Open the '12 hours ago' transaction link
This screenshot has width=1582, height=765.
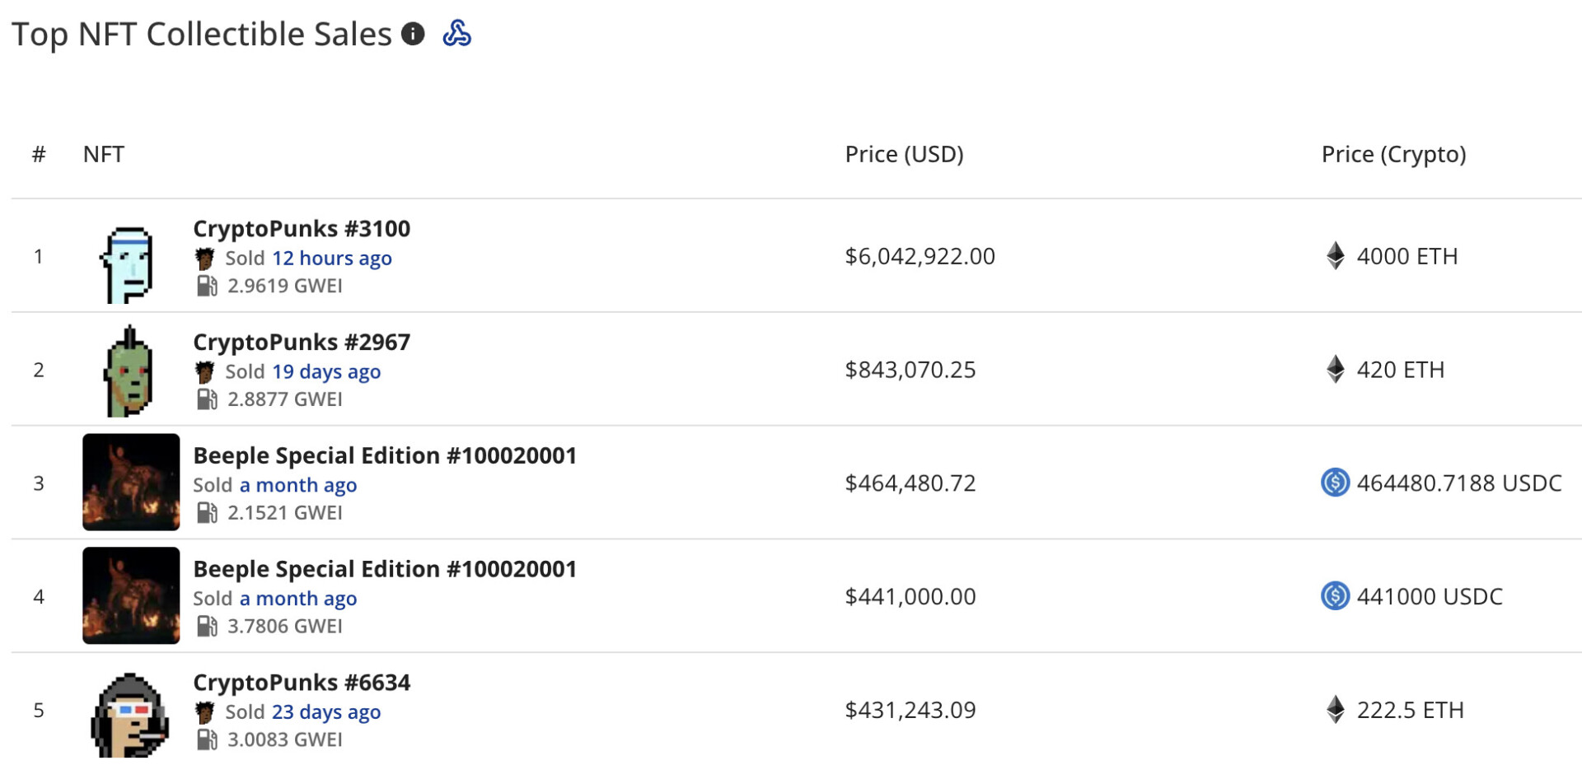coord(332,259)
